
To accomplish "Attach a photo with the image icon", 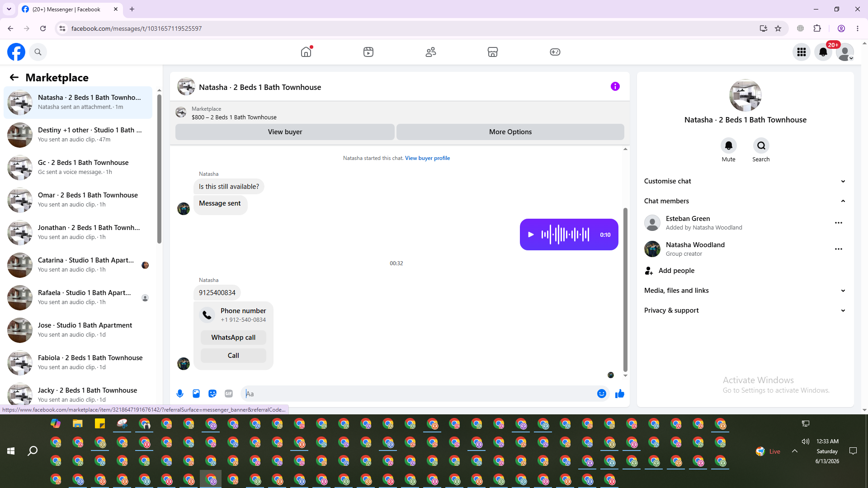I will click(x=196, y=394).
